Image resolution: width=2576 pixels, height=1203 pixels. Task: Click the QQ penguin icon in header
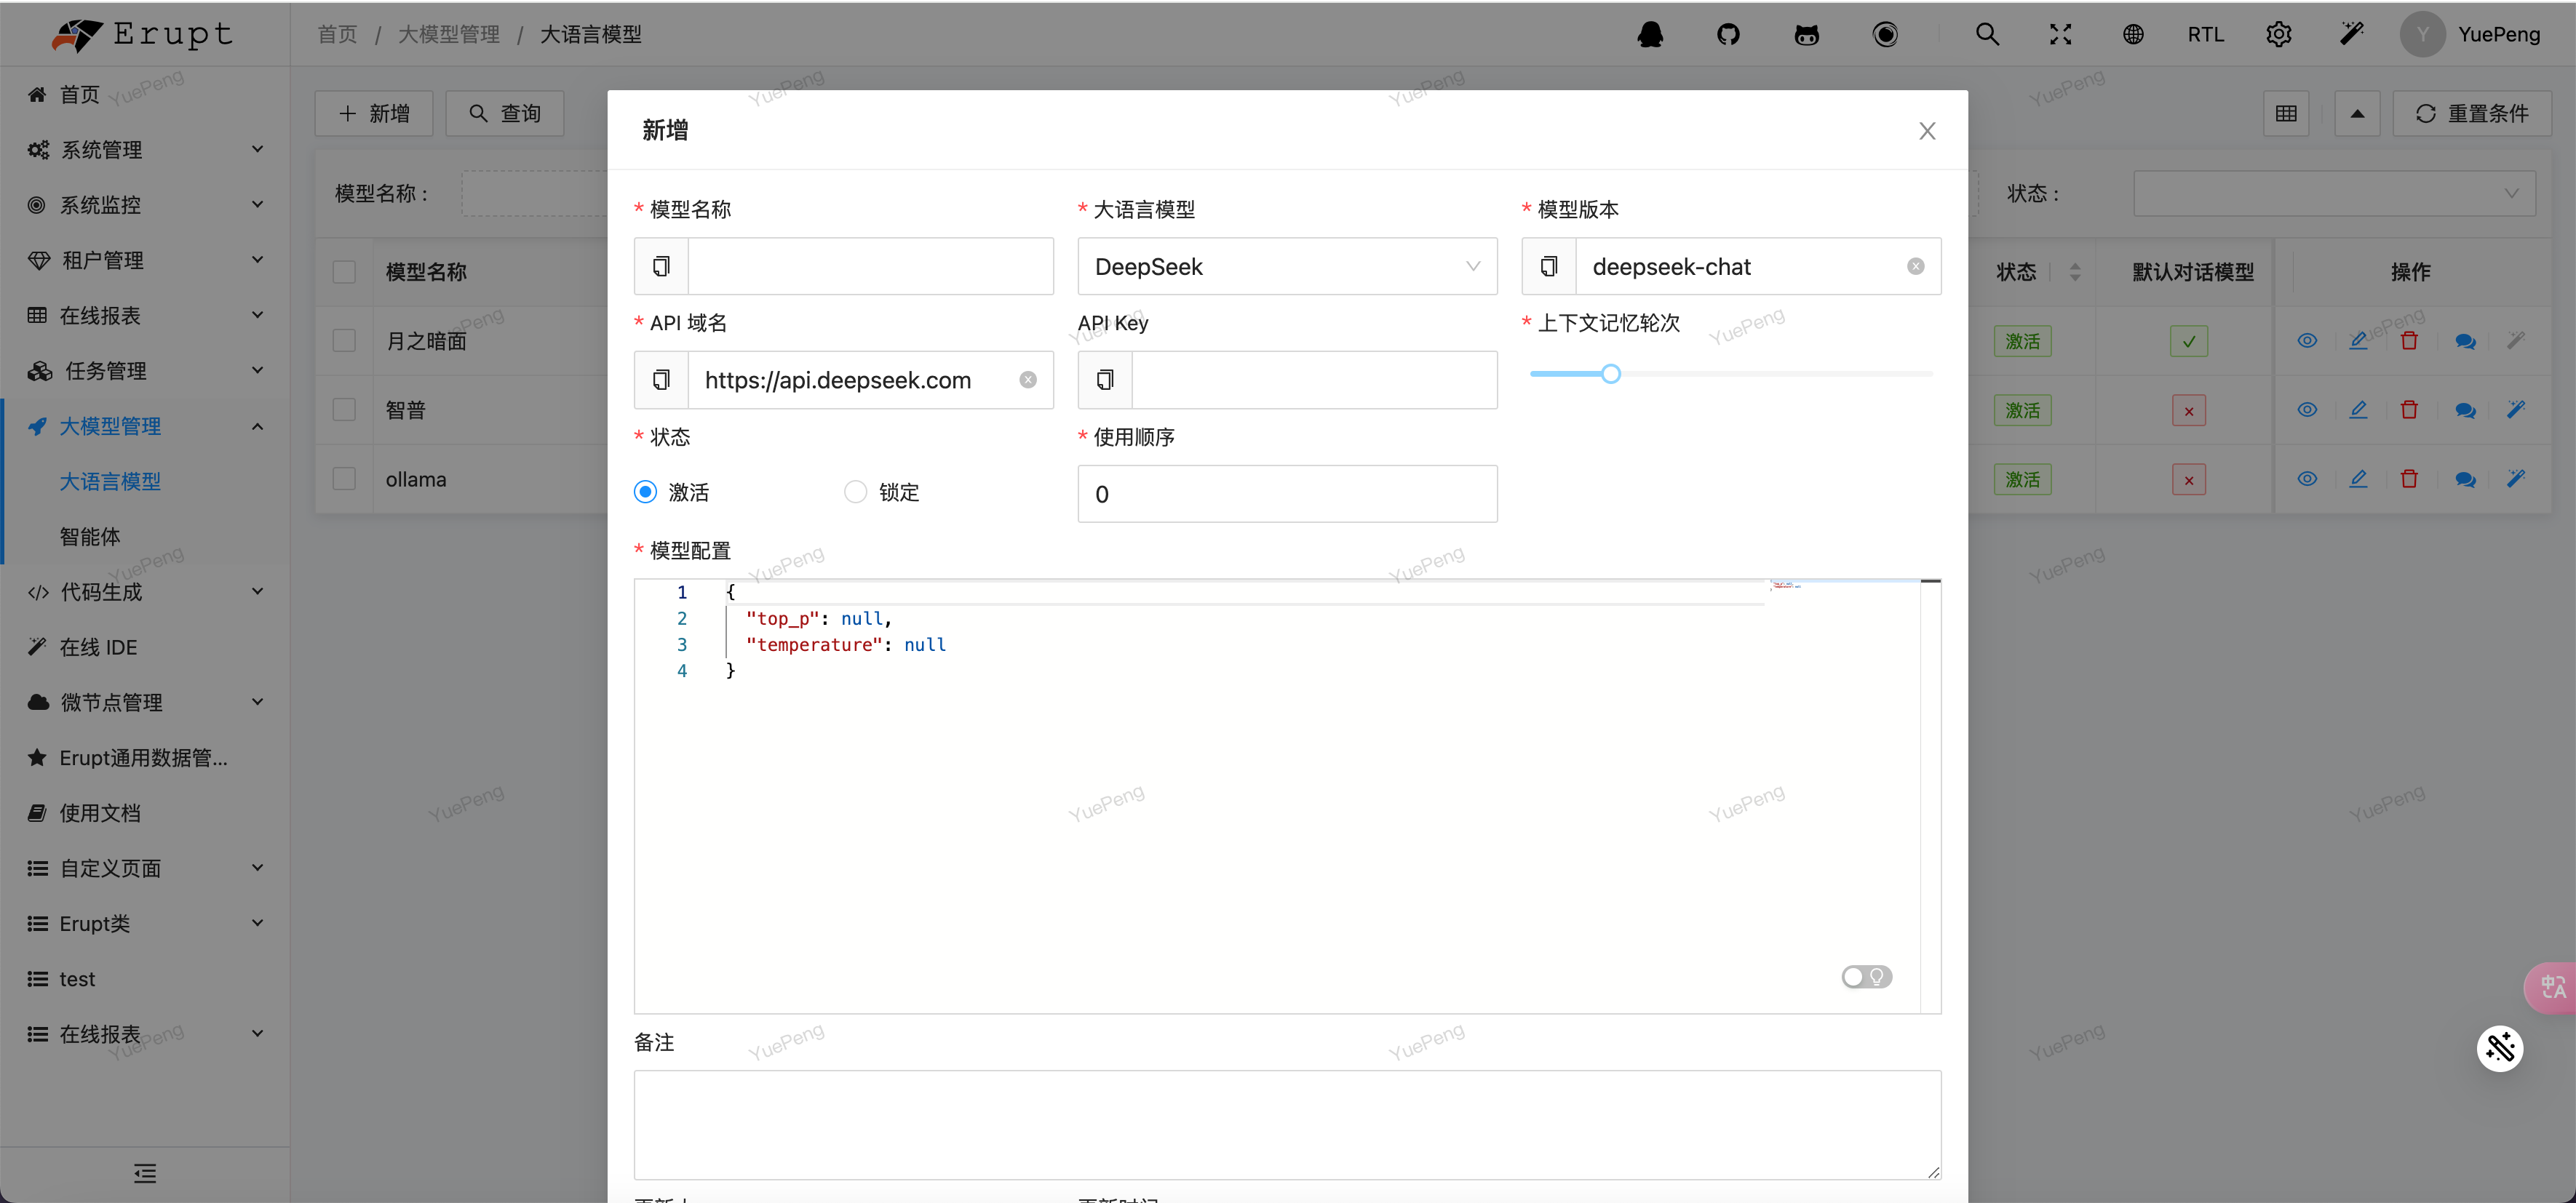tap(1650, 35)
